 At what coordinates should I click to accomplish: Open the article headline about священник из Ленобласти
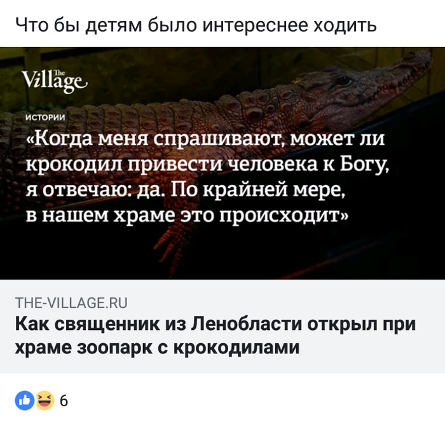[x=215, y=335]
